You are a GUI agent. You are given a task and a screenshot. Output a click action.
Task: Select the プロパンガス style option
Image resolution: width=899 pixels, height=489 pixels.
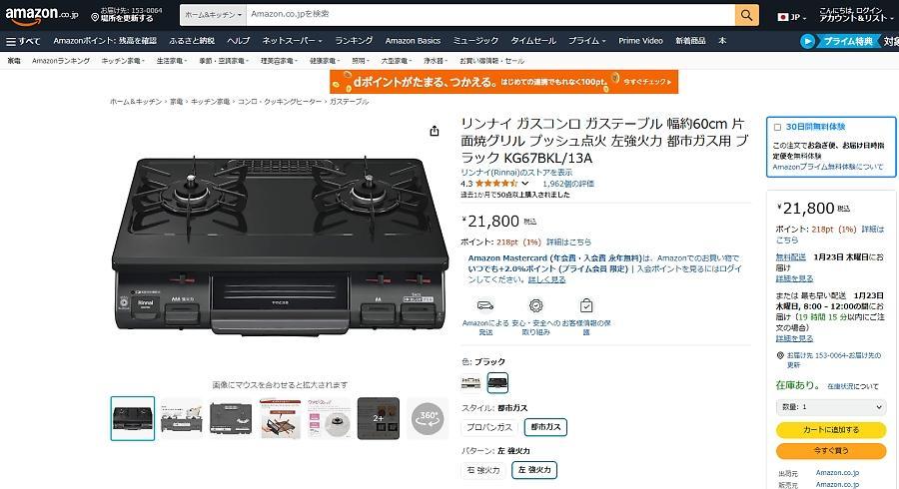pos(489,427)
